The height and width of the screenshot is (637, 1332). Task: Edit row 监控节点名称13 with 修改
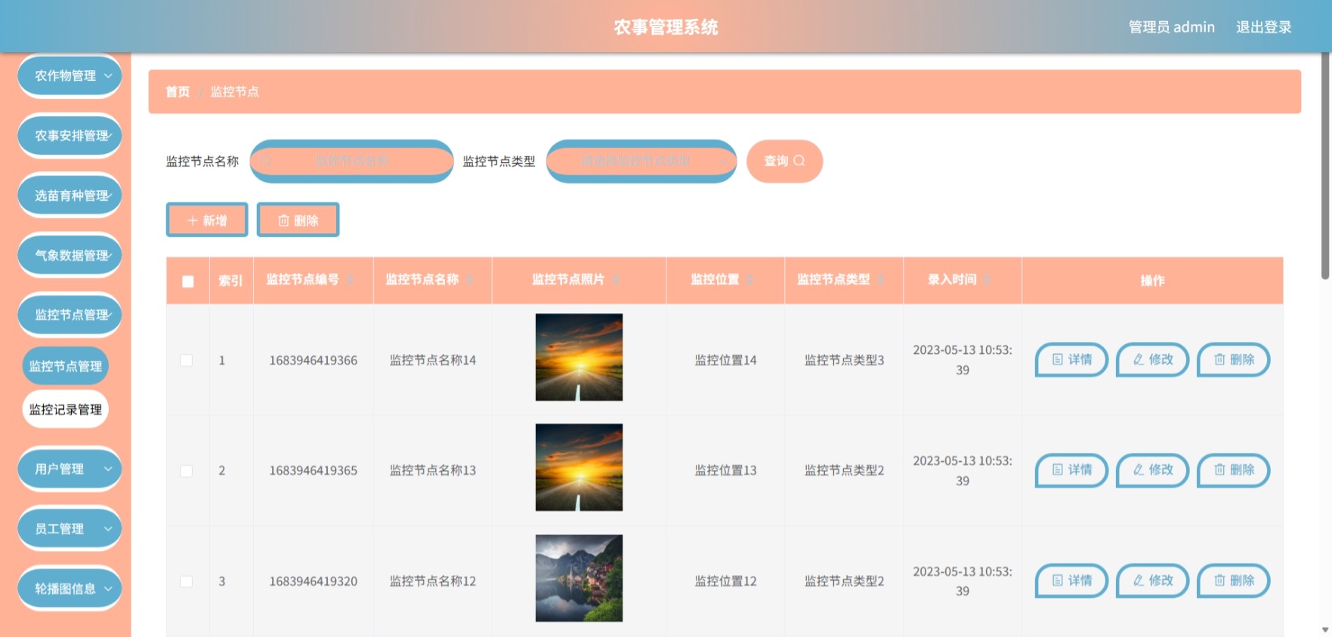[1153, 469]
